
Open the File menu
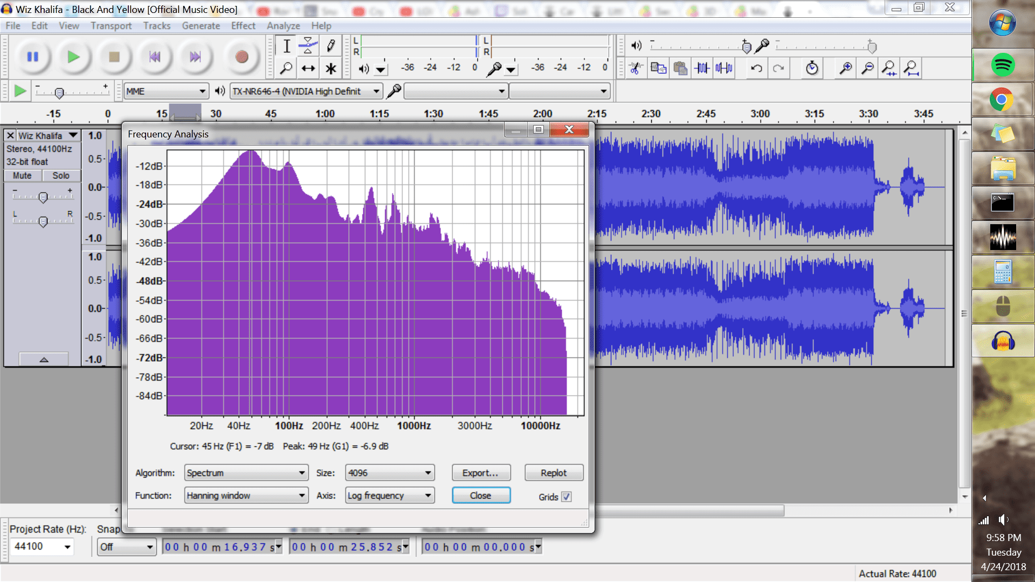coord(13,26)
